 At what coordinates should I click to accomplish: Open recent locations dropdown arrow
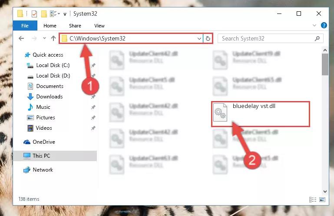coord(44,38)
